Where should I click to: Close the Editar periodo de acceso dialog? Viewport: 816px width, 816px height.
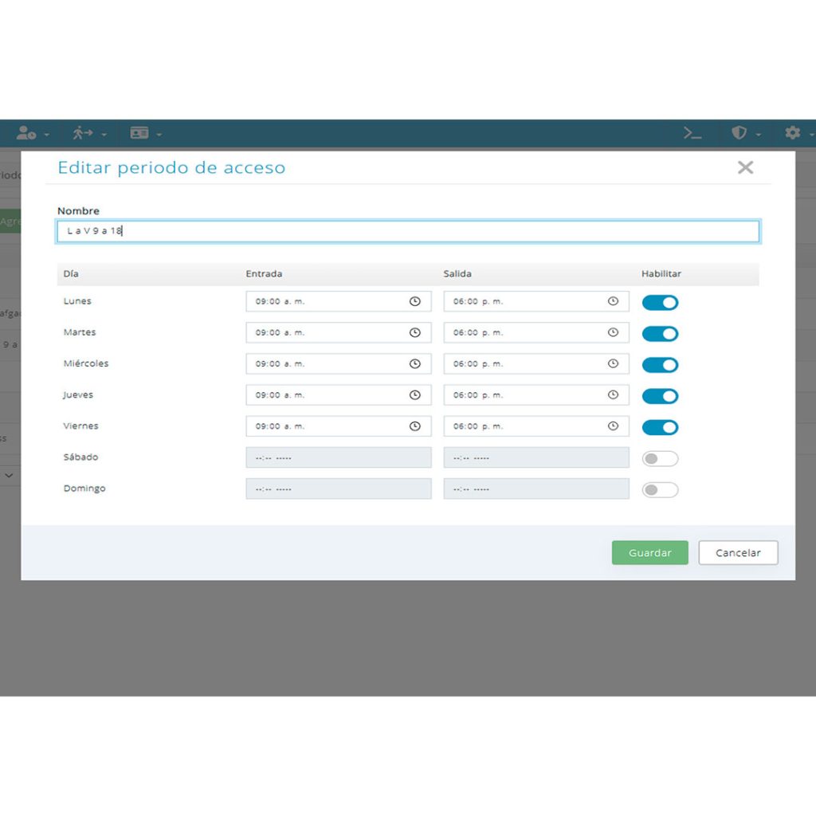coord(745,167)
